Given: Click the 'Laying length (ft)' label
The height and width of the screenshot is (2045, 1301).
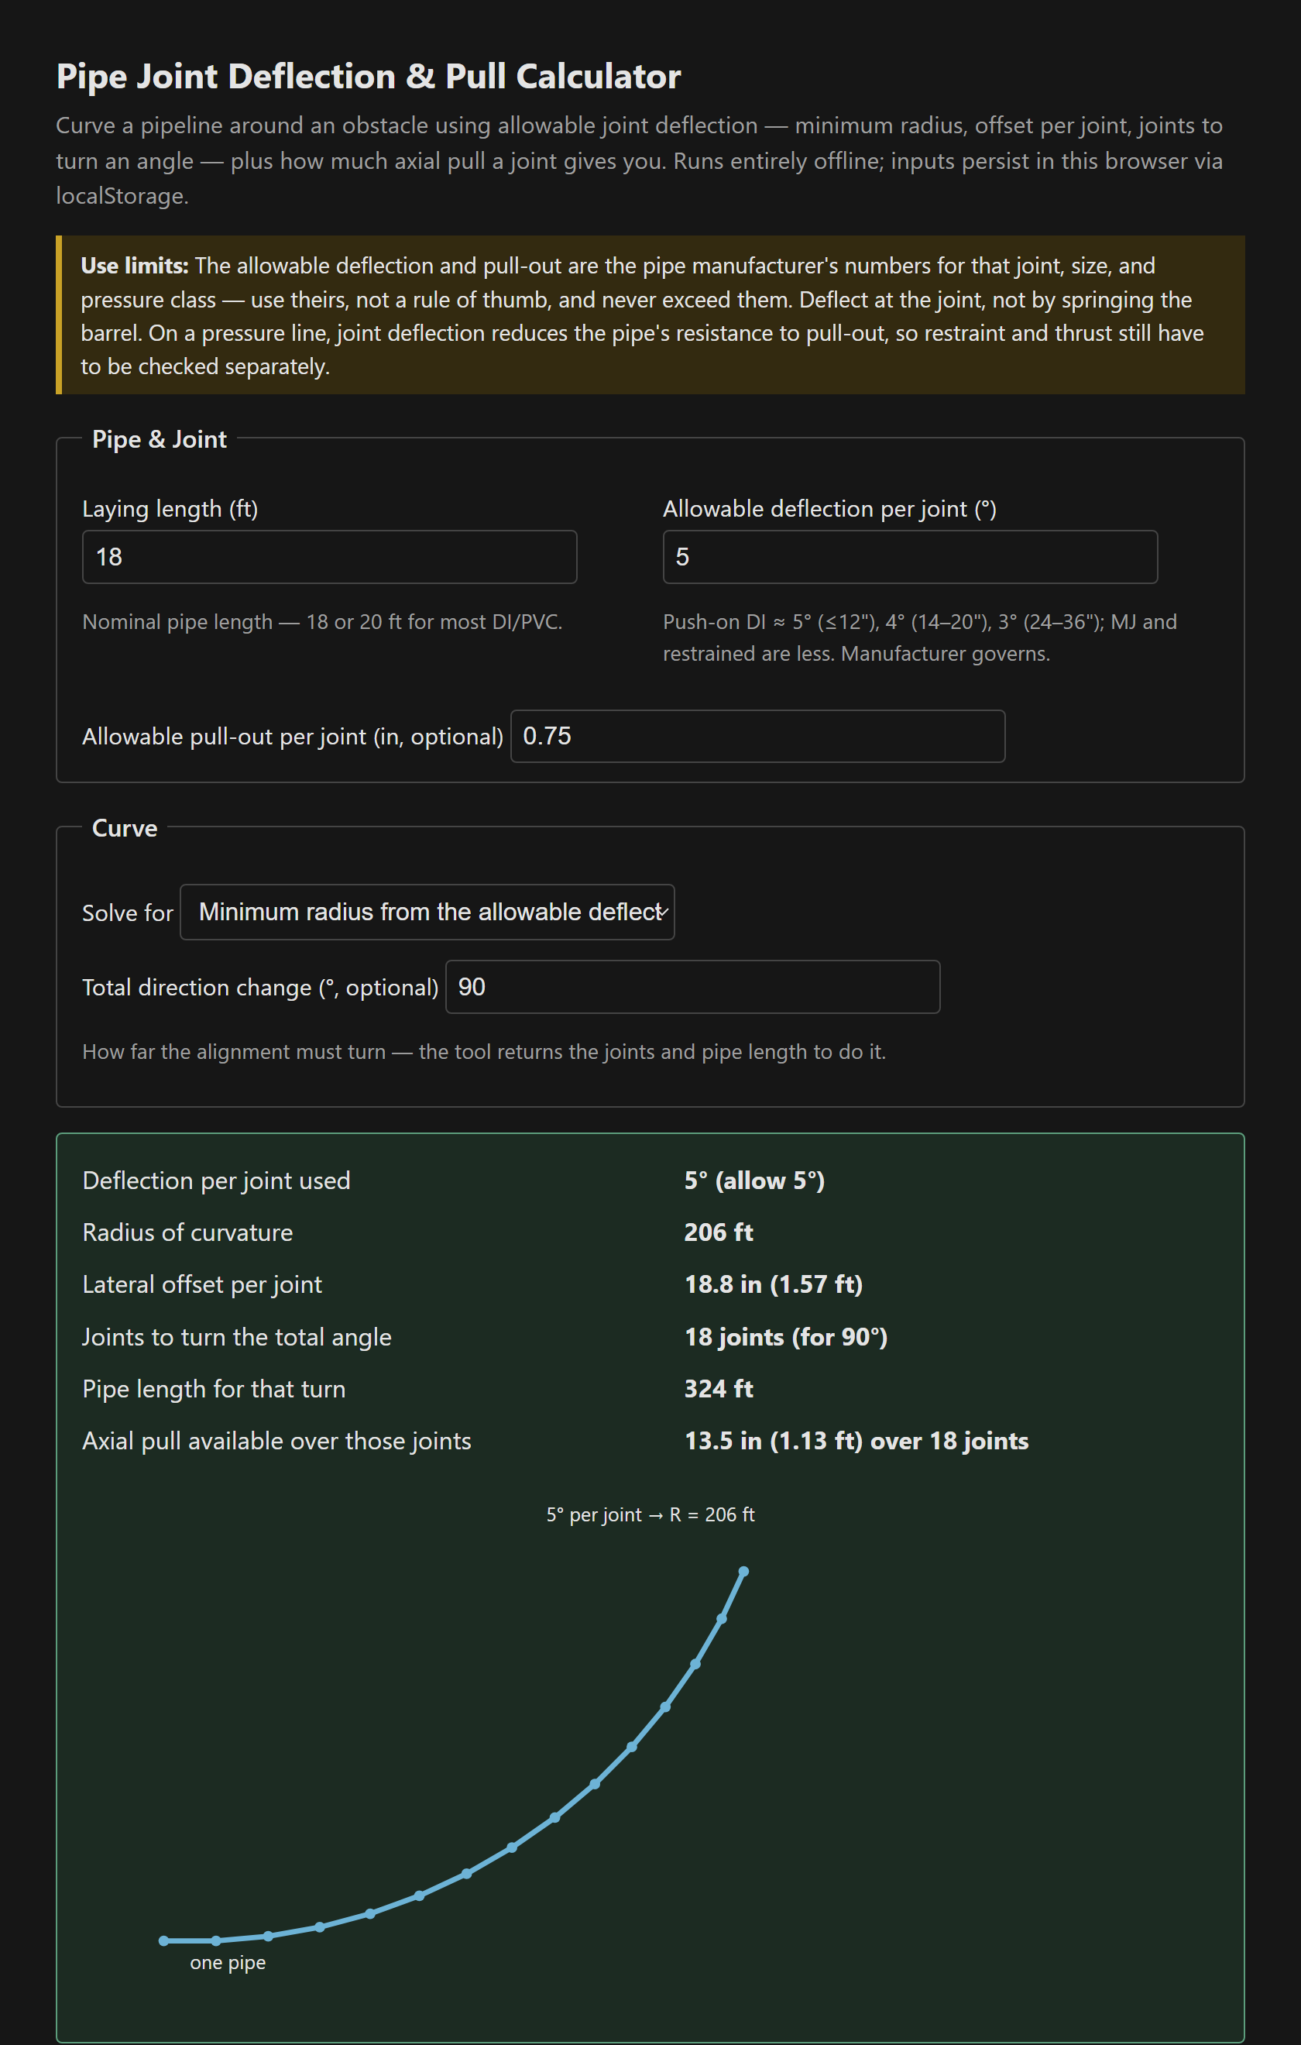Looking at the screenshot, I should 170,509.
